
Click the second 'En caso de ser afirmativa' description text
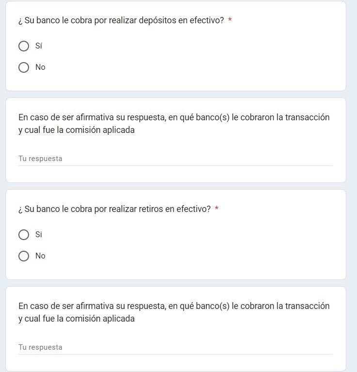[x=174, y=312]
